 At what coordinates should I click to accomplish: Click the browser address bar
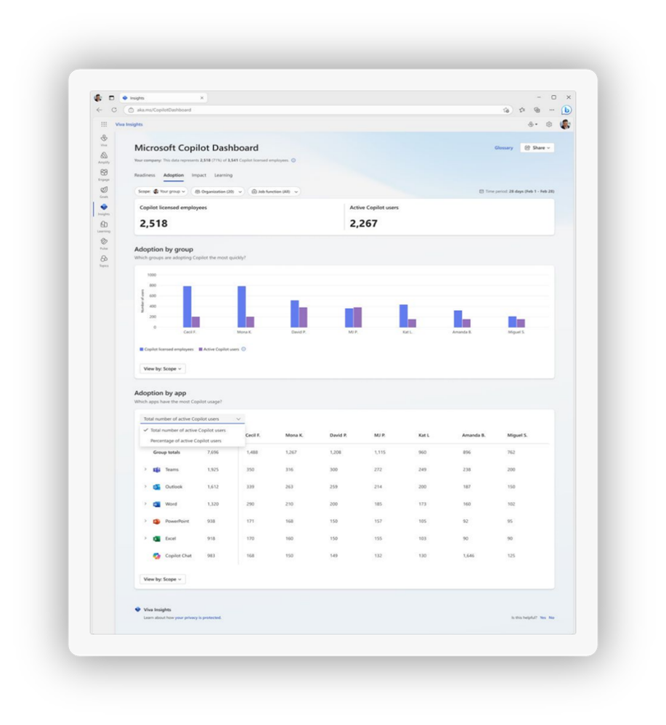pos(318,110)
